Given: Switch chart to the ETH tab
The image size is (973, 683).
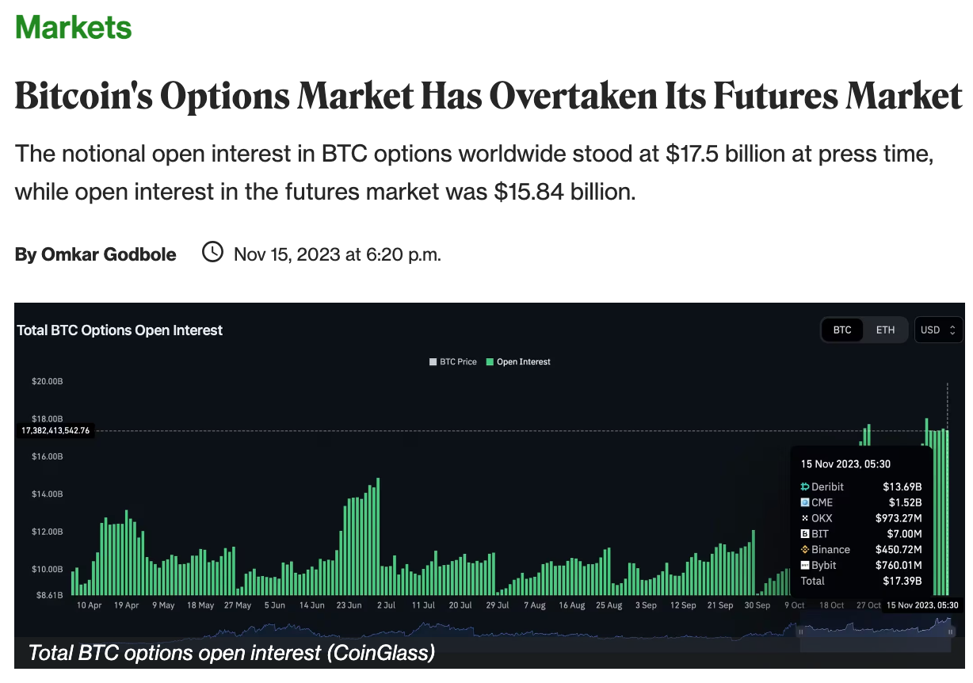Looking at the screenshot, I should 885,330.
